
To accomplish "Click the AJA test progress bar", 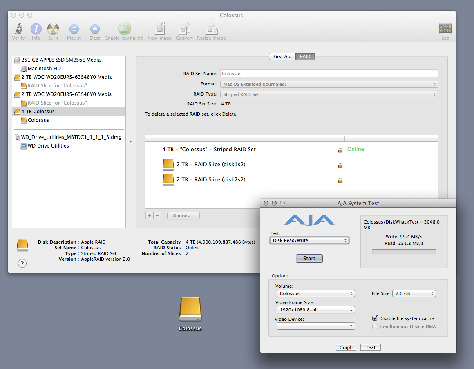I will pyautogui.click(x=404, y=252).
